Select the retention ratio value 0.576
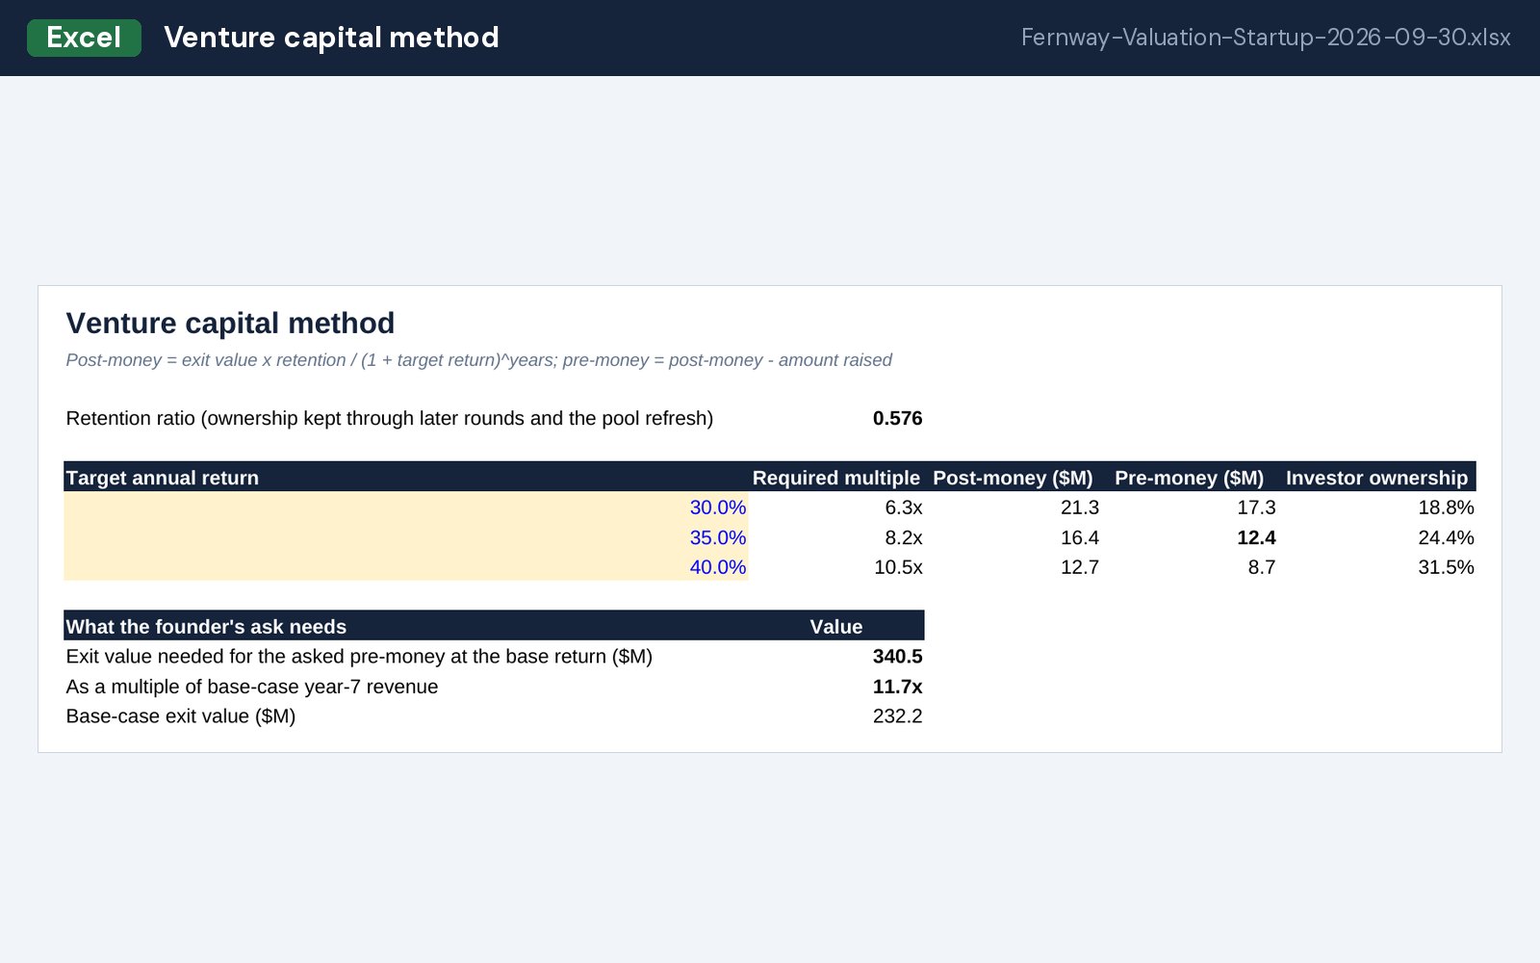The image size is (1540, 963). pos(897,419)
